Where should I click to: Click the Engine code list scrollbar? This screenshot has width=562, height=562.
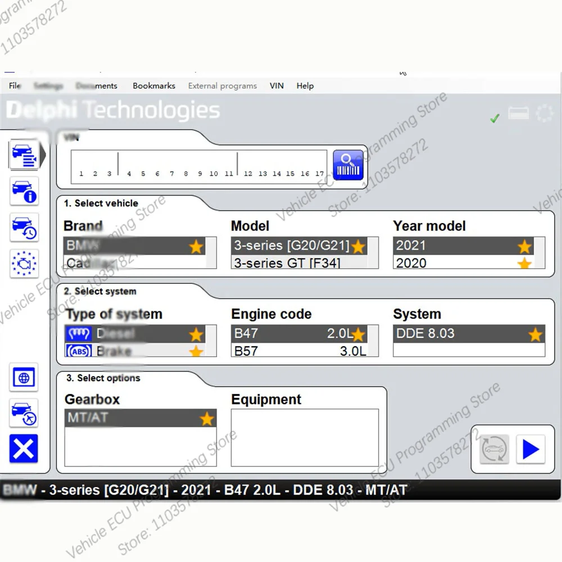[x=373, y=341]
